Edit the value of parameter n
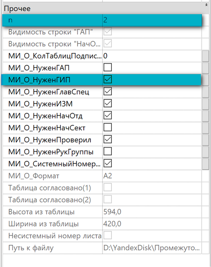The height and width of the screenshot is (267, 211). click(152, 20)
